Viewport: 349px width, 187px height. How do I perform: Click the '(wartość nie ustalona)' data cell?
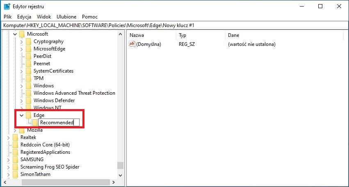[x=252, y=44]
